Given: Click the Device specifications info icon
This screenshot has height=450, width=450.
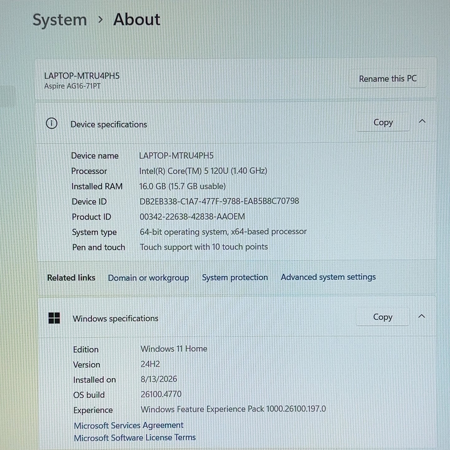Looking at the screenshot, I should 52,124.
